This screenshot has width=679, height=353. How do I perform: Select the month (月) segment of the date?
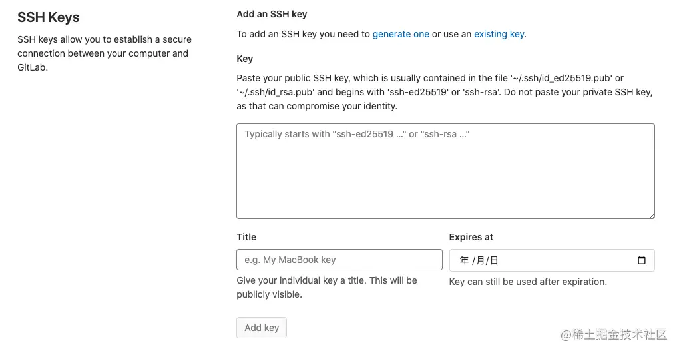click(479, 260)
